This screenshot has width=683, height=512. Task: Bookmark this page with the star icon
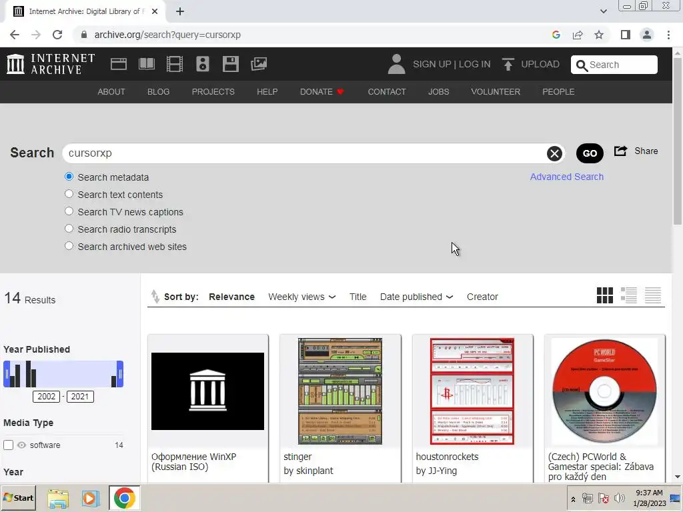point(599,35)
